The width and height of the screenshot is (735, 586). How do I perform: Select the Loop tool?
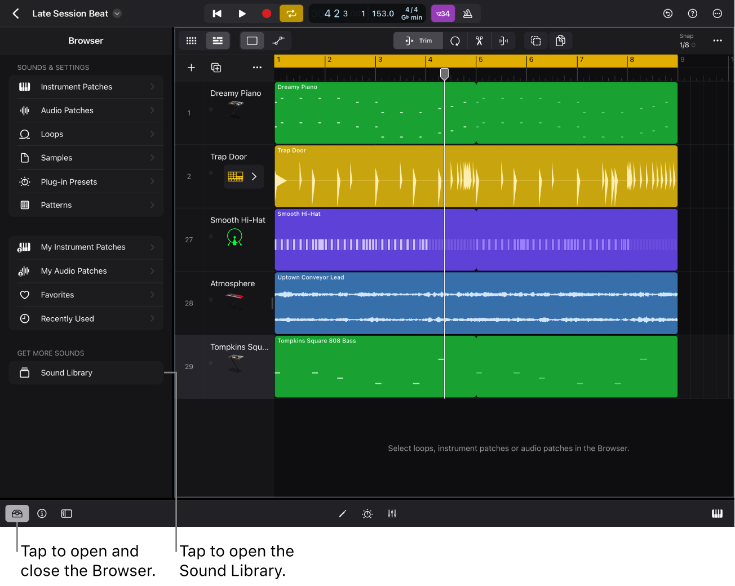coord(455,41)
